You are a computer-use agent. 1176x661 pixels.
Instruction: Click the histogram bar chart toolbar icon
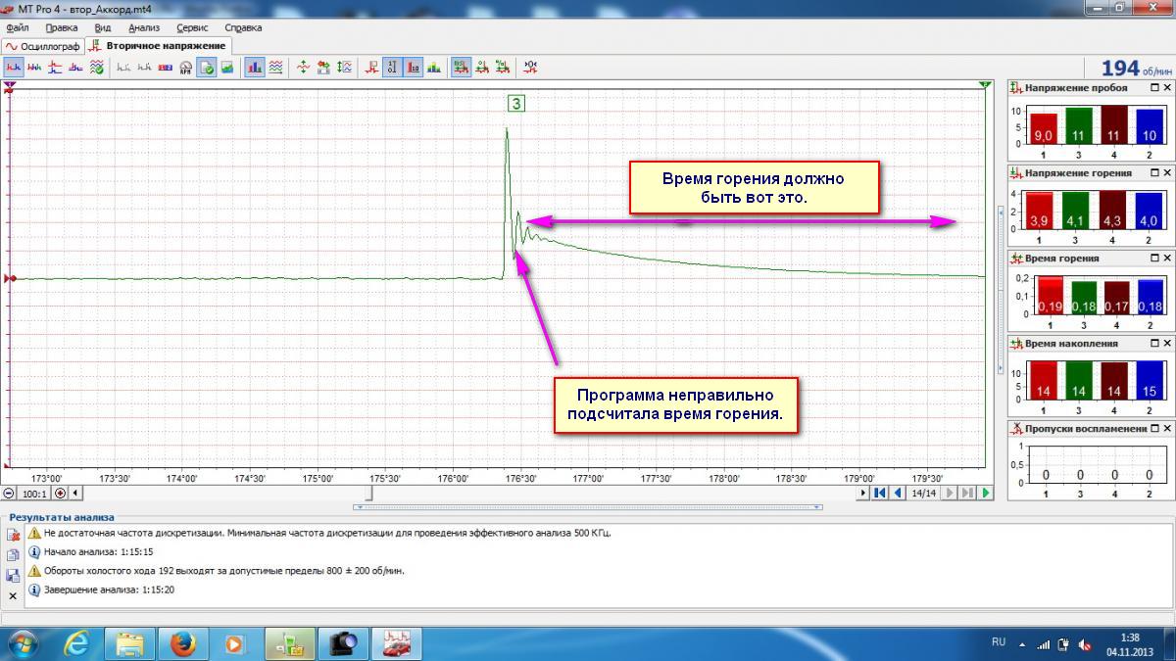[x=255, y=68]
